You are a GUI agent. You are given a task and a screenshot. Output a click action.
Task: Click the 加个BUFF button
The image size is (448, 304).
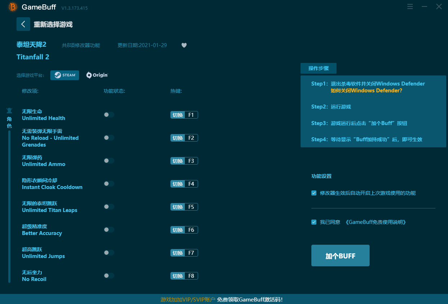pyautogui.click(x=340, y=255)
